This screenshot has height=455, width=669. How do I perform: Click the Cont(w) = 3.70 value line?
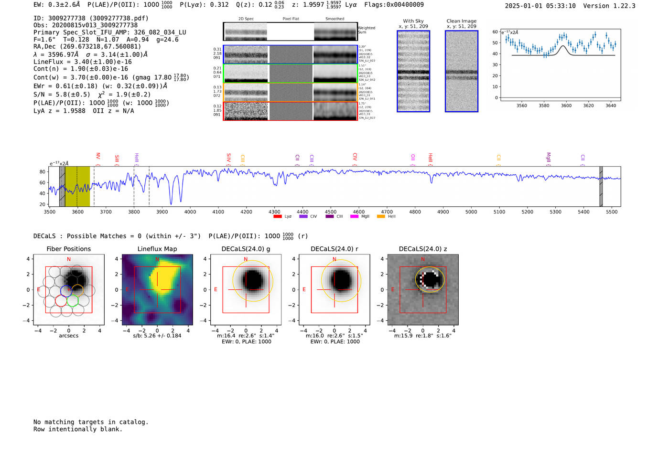tap(111, 77)
